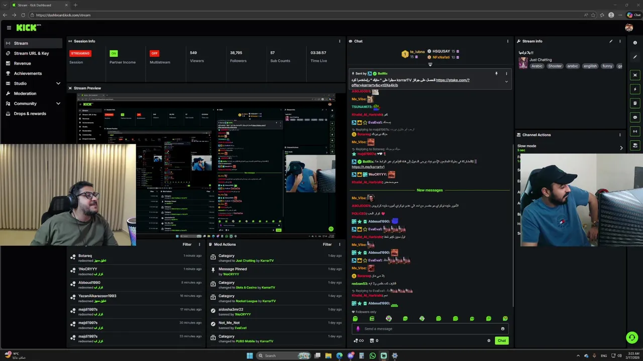This screenshot has width=643, height=361.
Task: Open Stream URL & Key page
Action: [x=33, y=53]
